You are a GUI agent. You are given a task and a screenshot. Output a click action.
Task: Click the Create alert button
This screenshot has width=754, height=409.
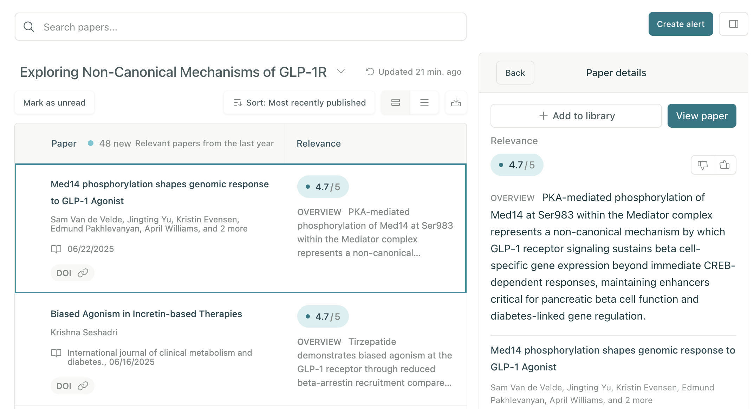[681, 24]
